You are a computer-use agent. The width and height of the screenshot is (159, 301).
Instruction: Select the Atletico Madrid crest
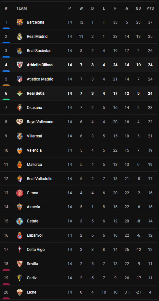point(20,79)
